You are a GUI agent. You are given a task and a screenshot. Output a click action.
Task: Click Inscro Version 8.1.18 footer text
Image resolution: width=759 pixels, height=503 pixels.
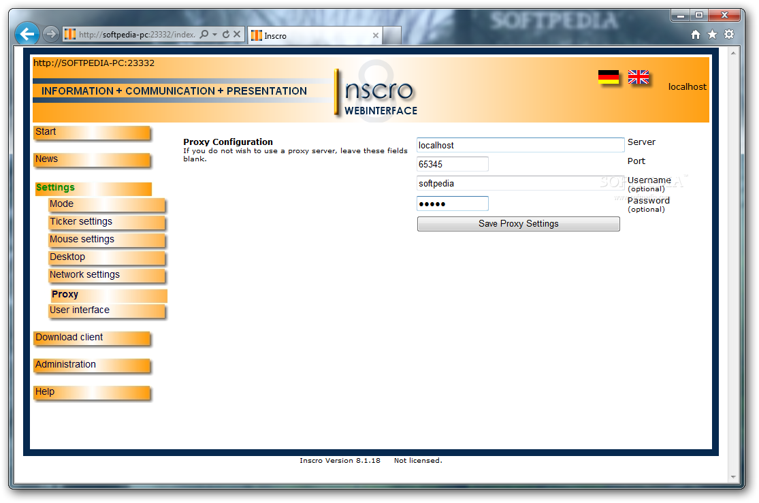coord(340,460)
